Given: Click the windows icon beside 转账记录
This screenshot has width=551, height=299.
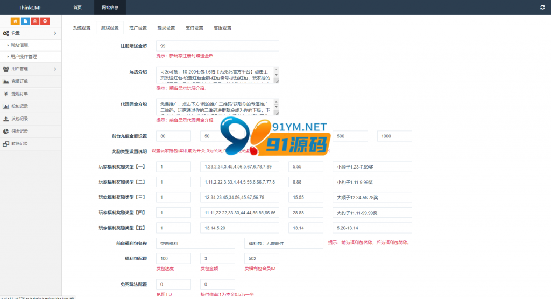Looking at the screenshot, I should 6,144.
